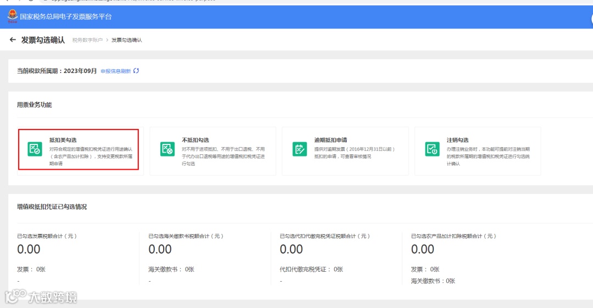Click 发票：0张 under 农产品加计扣除
593x308 pixels.
(x=425, y=270)
